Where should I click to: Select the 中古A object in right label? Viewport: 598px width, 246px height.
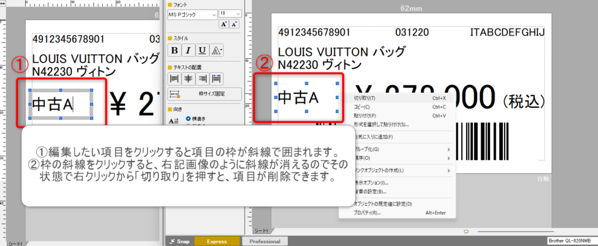coord(306,97)
